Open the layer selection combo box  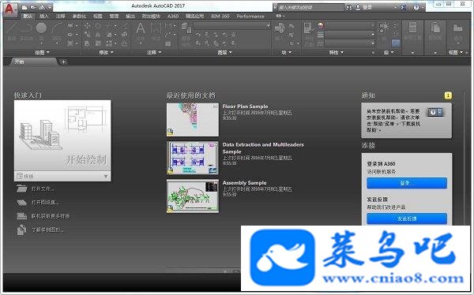[231, 26]
